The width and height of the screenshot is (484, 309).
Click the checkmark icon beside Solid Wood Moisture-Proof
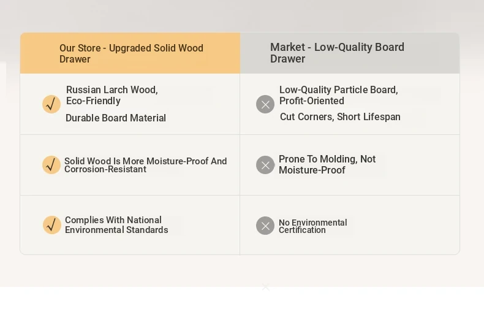tap(51, 165)
